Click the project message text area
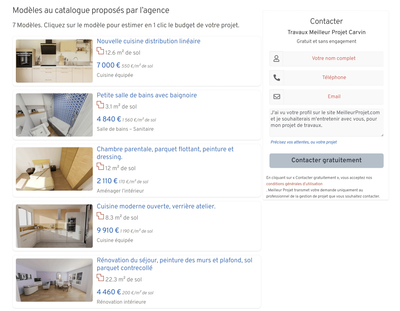Screen dimensions: 400x311 pyautogui.click(x=326, y=122)
